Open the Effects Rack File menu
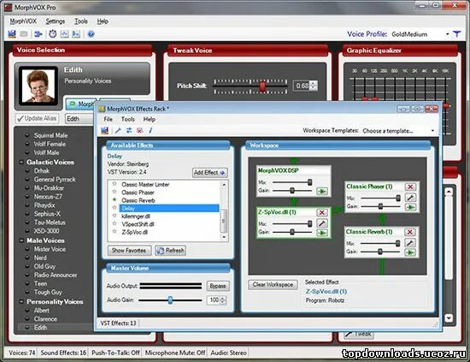Image resolution: width=470 pixels, height=362 pixels. pos(109,119)
